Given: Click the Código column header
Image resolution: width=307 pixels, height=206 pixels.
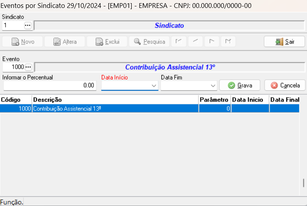Looking at the screenshot, I should click(x=16, y=100).
